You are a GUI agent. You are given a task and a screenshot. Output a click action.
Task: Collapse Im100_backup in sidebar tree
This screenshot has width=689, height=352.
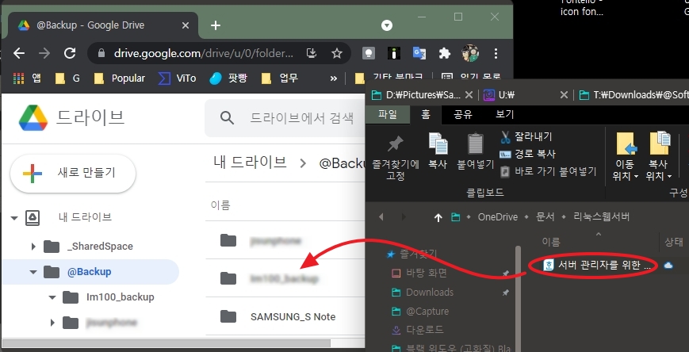tap(52, 297)
